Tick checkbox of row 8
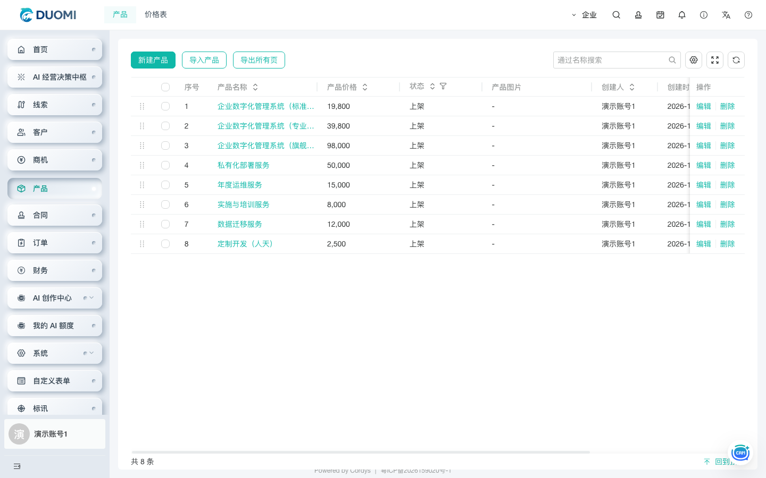Viewport: 766px width, 478px height. click(x=165, y=244)
